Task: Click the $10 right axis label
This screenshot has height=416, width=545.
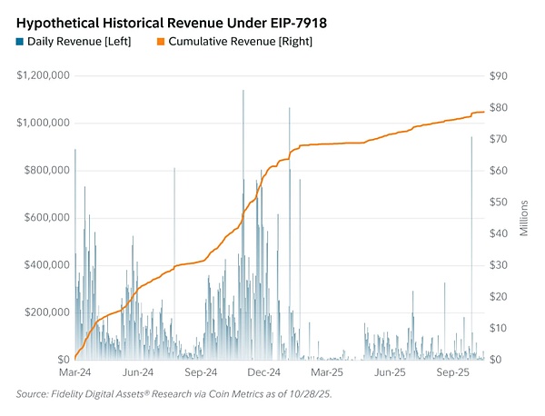Action: tap(498, 328)
